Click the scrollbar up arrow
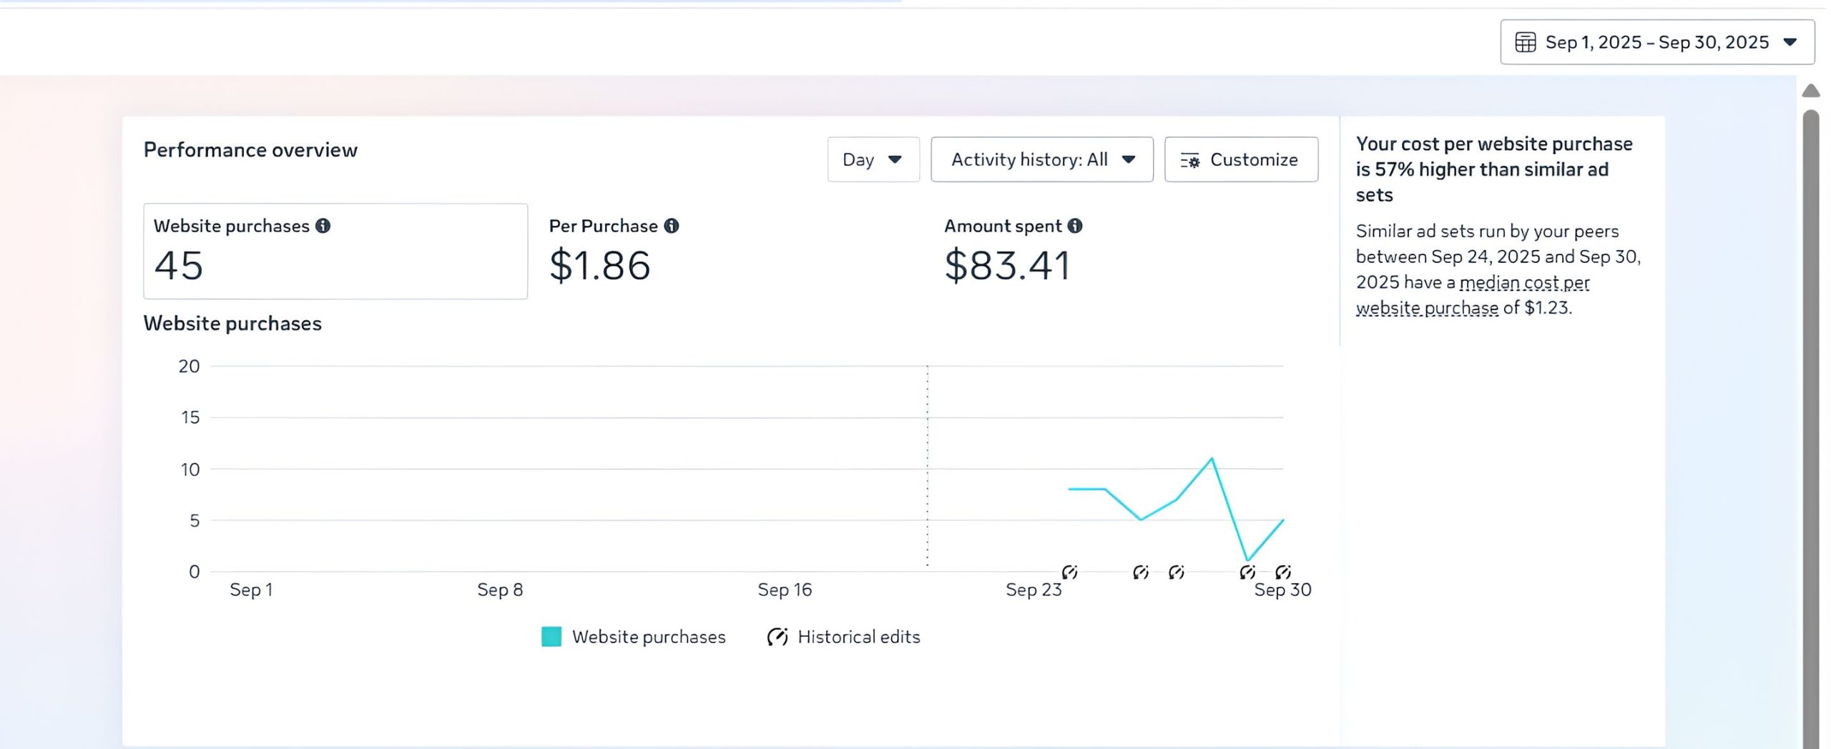Viewport: 1831px width, 749px height. click(x=1810, y=91)
